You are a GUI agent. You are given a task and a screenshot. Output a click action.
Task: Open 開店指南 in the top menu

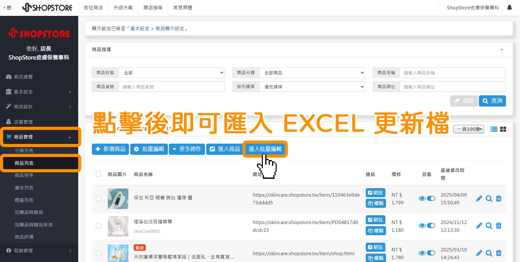[153, 8]
